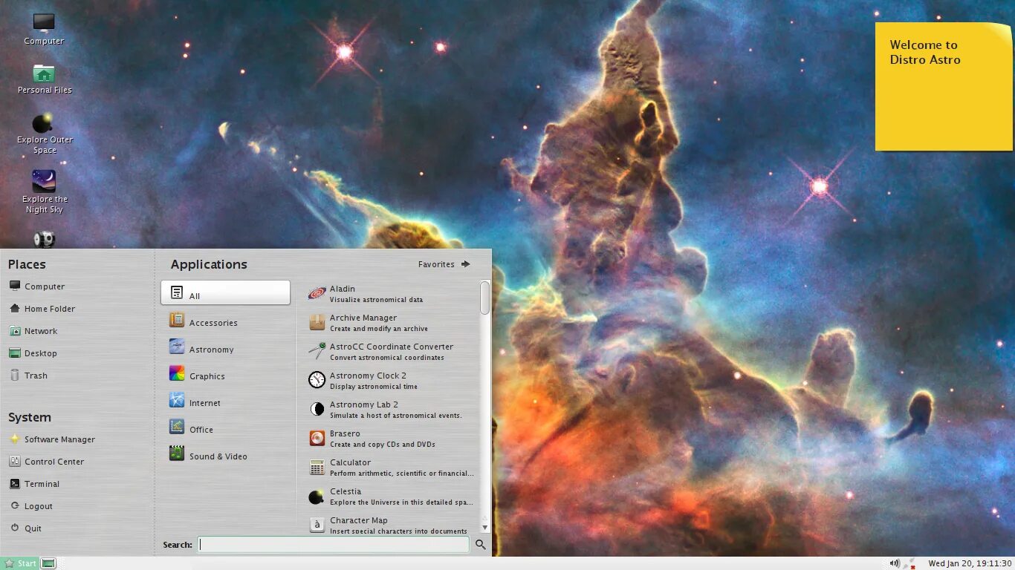Open Celestia application icon
Screen dimensions: 1015x570
coord(317,496)
